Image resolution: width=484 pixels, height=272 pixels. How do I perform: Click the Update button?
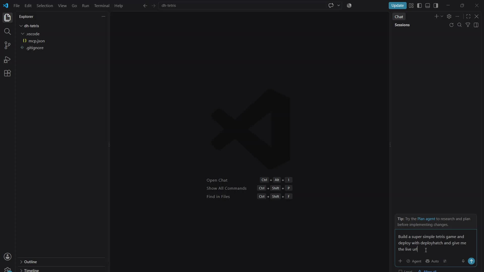click(x=398, y=6)
